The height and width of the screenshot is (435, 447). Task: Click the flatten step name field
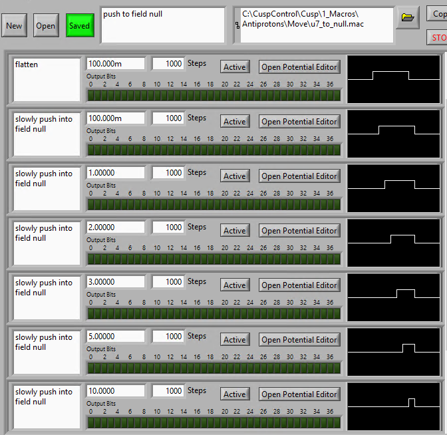pos(47,80)
